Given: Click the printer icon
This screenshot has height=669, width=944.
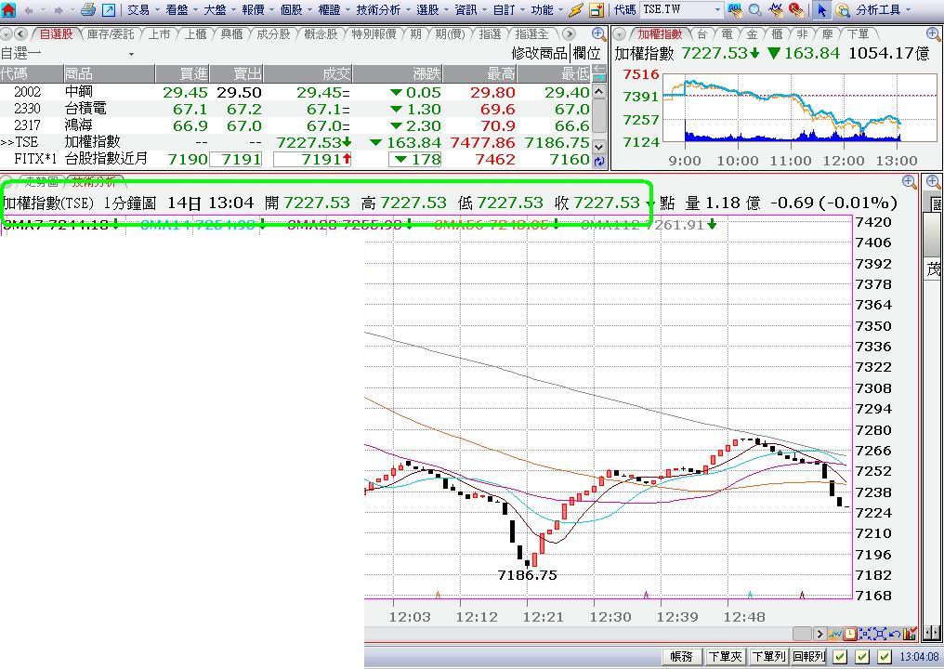Looking at the screenshot, I should pyautogui.click(x=88, y=9).
